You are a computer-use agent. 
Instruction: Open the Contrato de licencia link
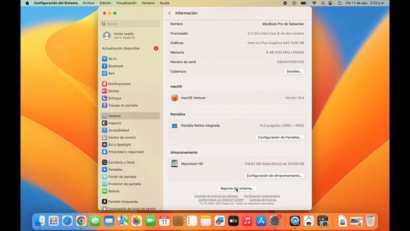click(x=263, y=200)
